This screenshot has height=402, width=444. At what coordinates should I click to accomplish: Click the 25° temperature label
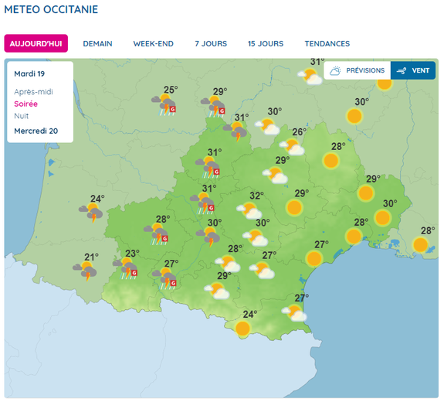click(171, 90)
